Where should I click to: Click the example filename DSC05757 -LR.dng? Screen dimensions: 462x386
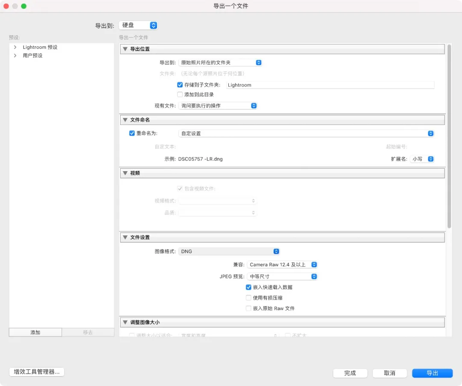(200, 159)
